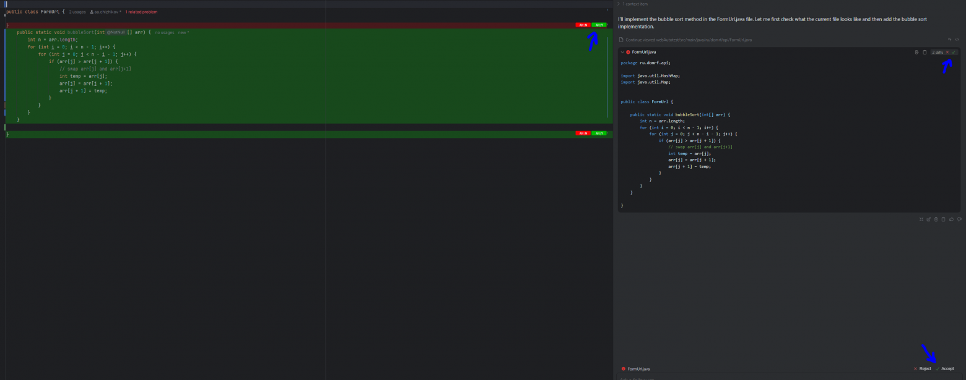Accept the second diff block at closing brace
Viewport: 966px width, 380px height.
[599, 133]
